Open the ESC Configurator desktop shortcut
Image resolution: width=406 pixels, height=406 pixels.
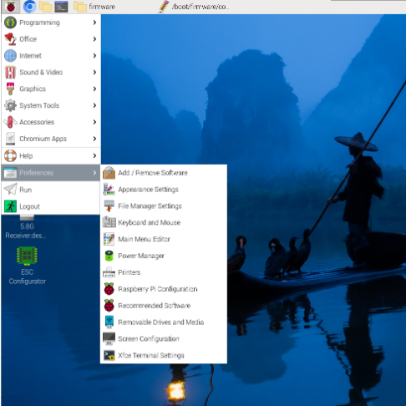27,266
